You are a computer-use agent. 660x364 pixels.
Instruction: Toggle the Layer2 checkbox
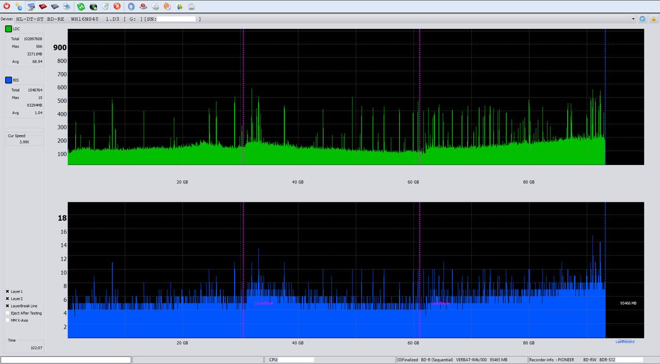[8, 299]
